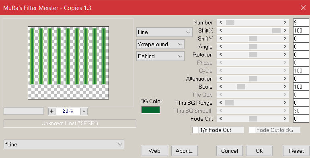
Task: Click the Number slider right arrow
Action: click(x=285, y=22)
